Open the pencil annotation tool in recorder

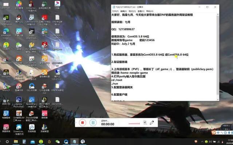152,123
